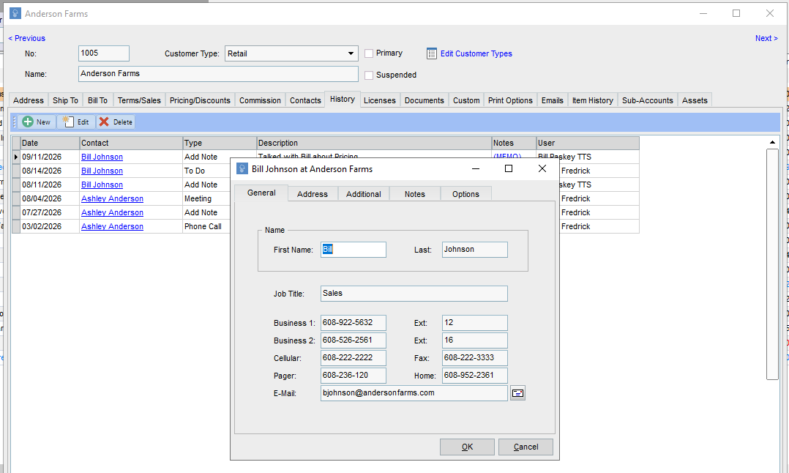Open the Edit Customer Types link
This screenshot has width=789, height=473.
point(476,53)
